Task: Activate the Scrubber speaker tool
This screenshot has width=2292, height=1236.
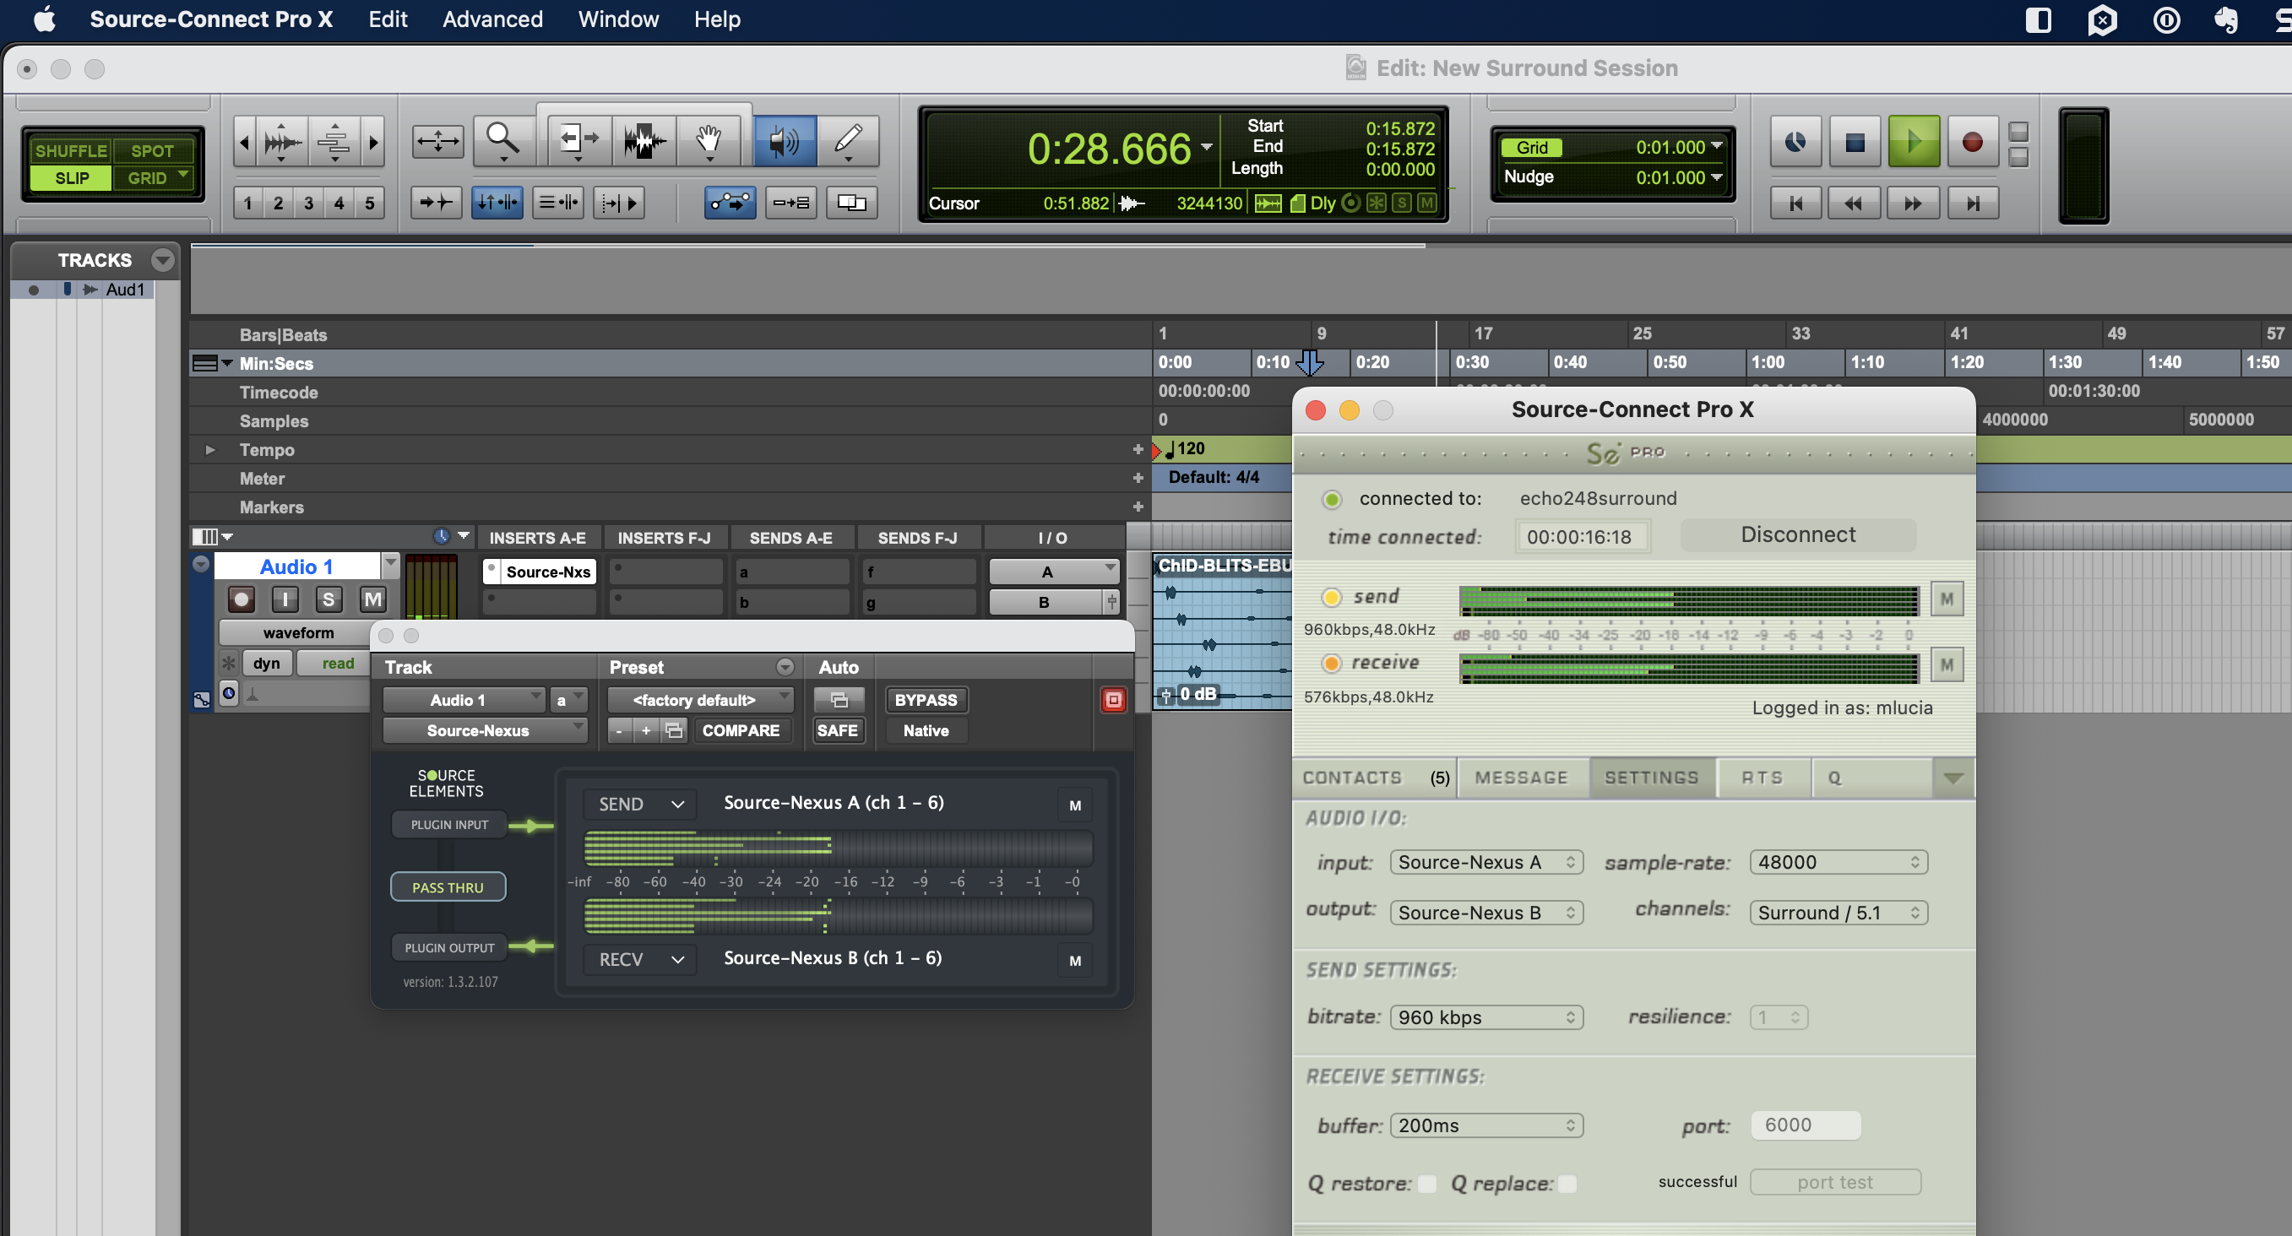Action: 784,139
